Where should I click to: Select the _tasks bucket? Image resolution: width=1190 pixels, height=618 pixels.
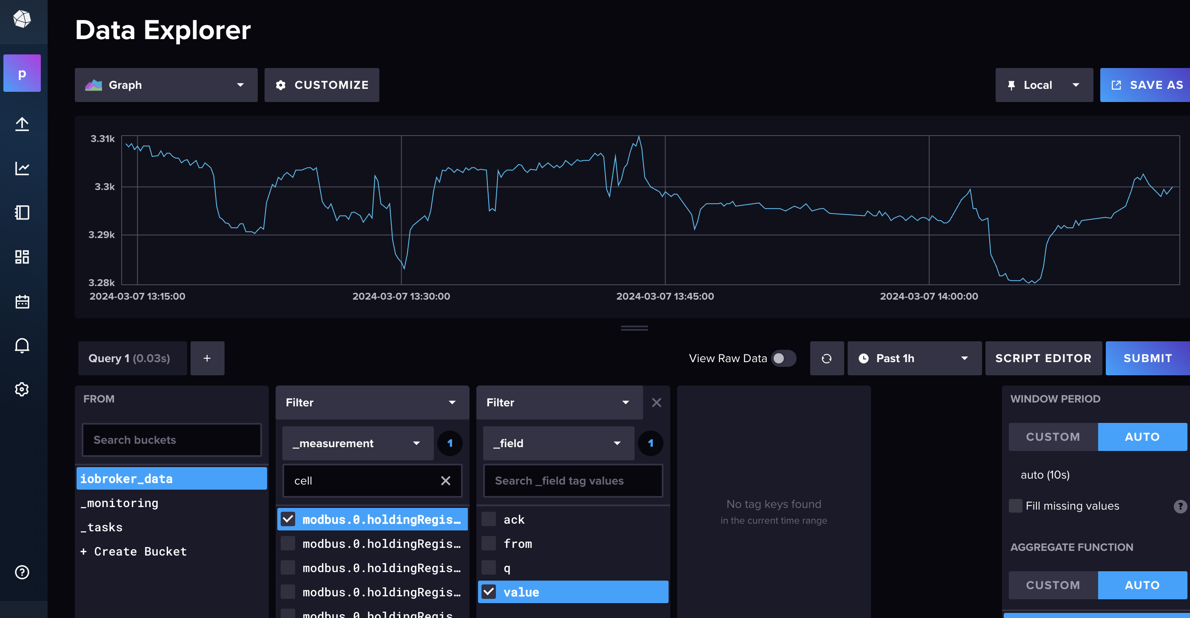click(x=171, y=527)
